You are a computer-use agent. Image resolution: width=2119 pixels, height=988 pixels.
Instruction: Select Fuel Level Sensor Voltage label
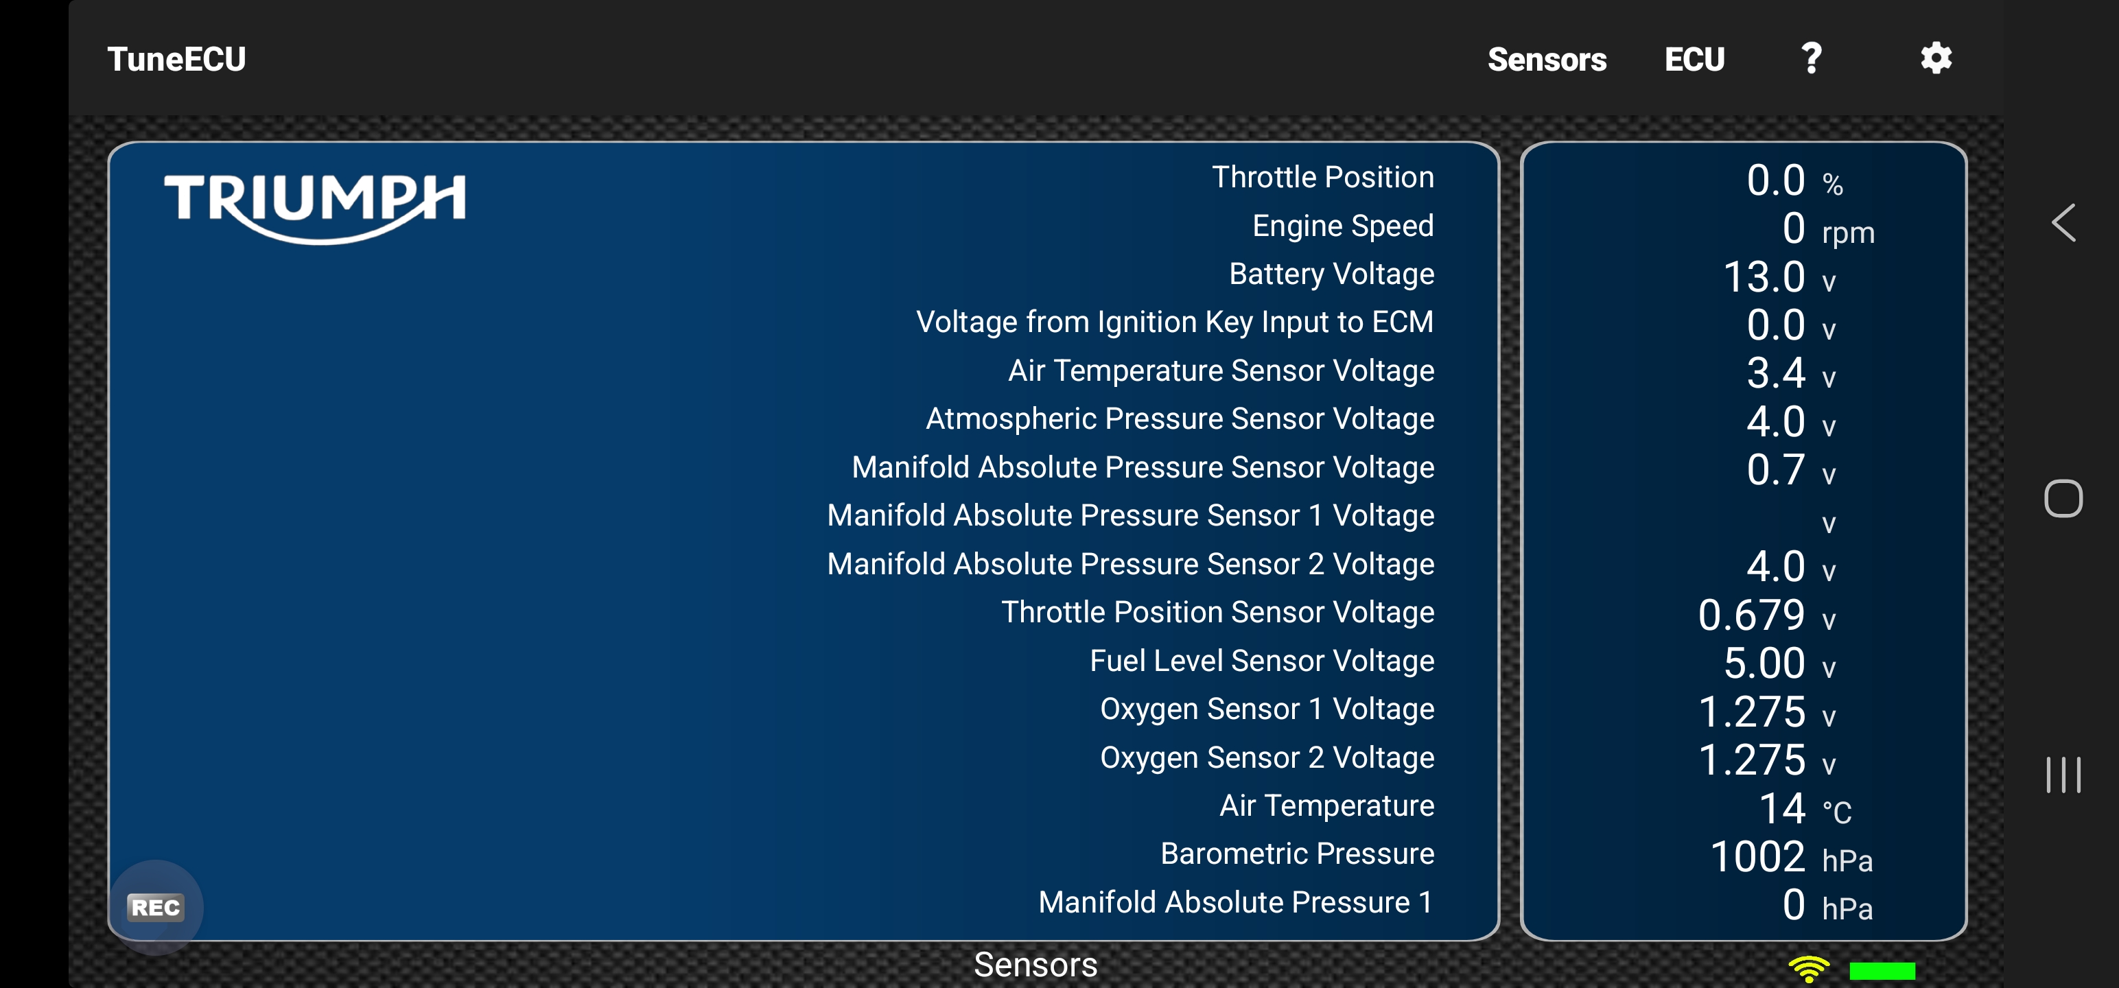point(1262,661)
